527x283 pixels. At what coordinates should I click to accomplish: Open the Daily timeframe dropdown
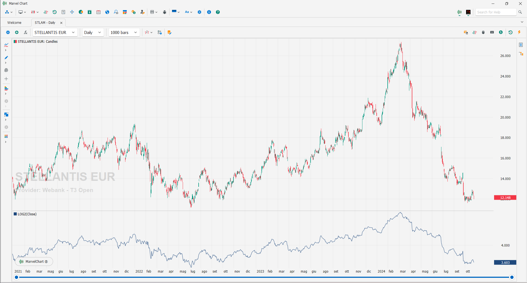(x=93, y=32)
